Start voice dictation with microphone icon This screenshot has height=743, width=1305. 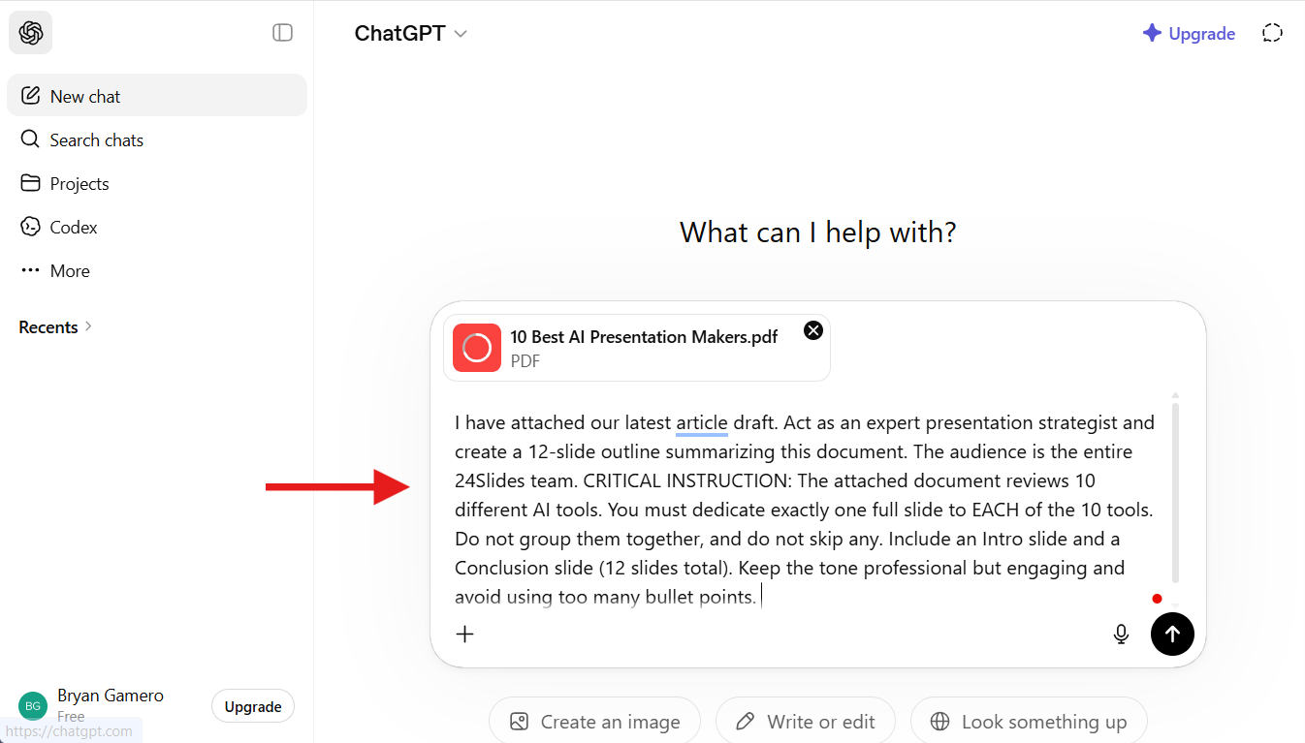[x=1121, y=635]
